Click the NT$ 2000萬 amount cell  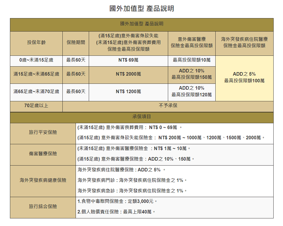[x=128, y=74]
